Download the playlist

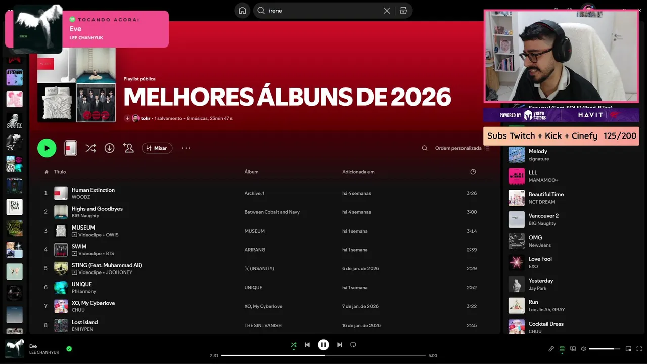109,148
